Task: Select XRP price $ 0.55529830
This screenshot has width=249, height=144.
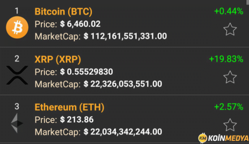Action: click(x=86, y=72)
